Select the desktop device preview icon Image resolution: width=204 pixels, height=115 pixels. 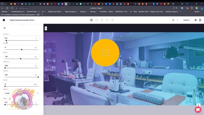91,20
